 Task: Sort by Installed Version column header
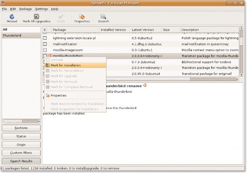(x=115, y=30)
